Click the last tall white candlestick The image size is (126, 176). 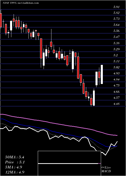click(x=102, y=74)
